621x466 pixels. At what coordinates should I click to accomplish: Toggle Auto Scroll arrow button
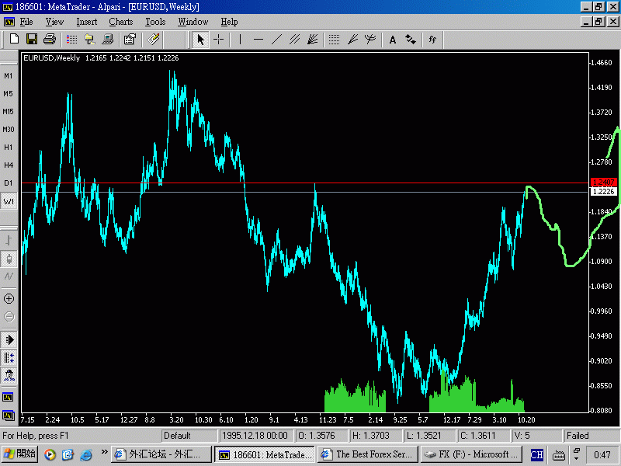coord(9,339)
